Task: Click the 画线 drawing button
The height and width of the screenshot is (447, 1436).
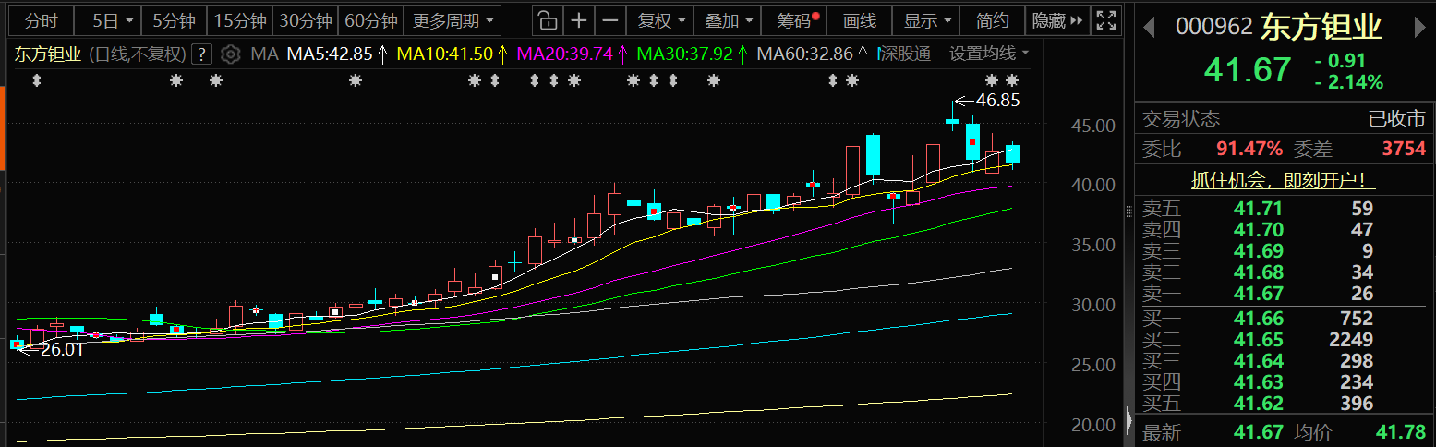Action: point(859,20)
